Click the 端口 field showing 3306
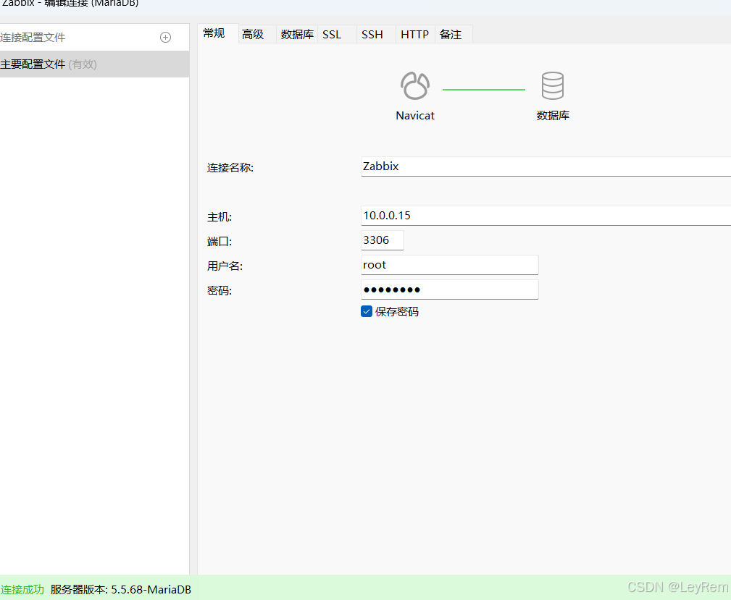The height and width of the screenshot is (600, 731). pyautogui.click(x=383, y=240)
